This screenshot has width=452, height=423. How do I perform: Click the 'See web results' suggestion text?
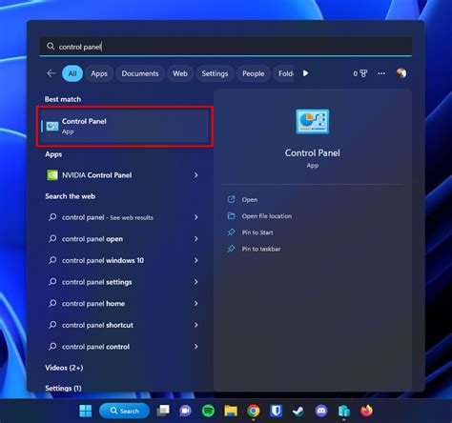point(132,217)
